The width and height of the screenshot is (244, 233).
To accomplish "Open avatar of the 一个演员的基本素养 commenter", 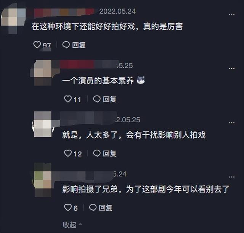I will [43, 73].
